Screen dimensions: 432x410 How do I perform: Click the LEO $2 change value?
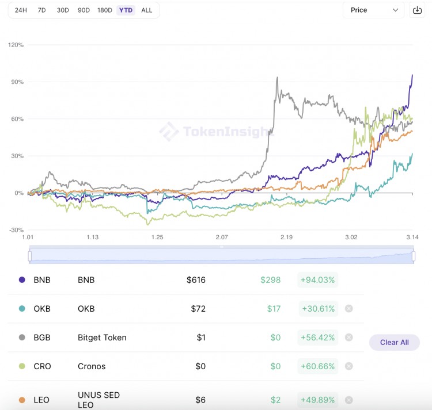pyautogui.click(x=275, y=400)
